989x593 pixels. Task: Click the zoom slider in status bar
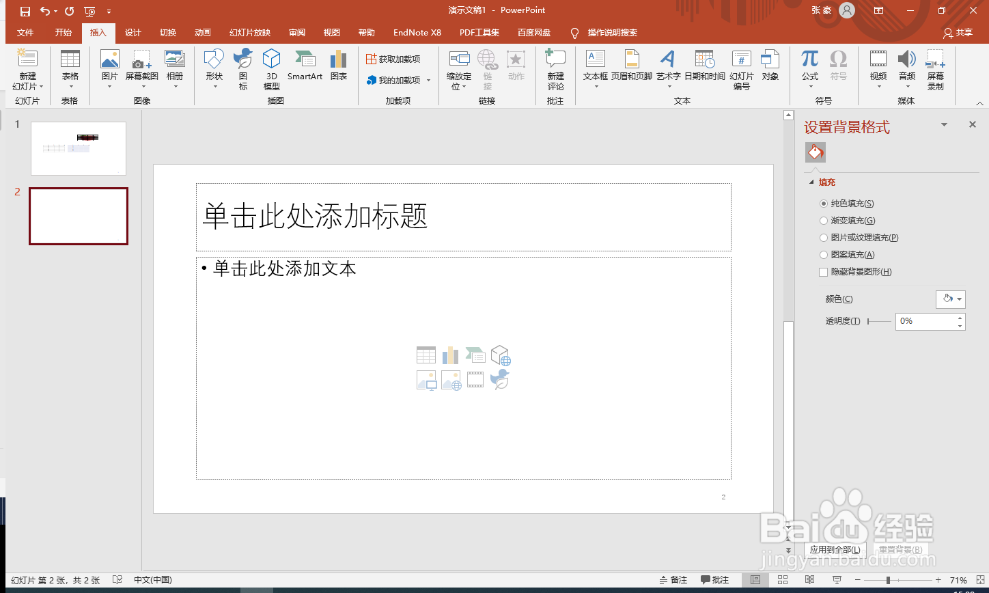[897, 580]
